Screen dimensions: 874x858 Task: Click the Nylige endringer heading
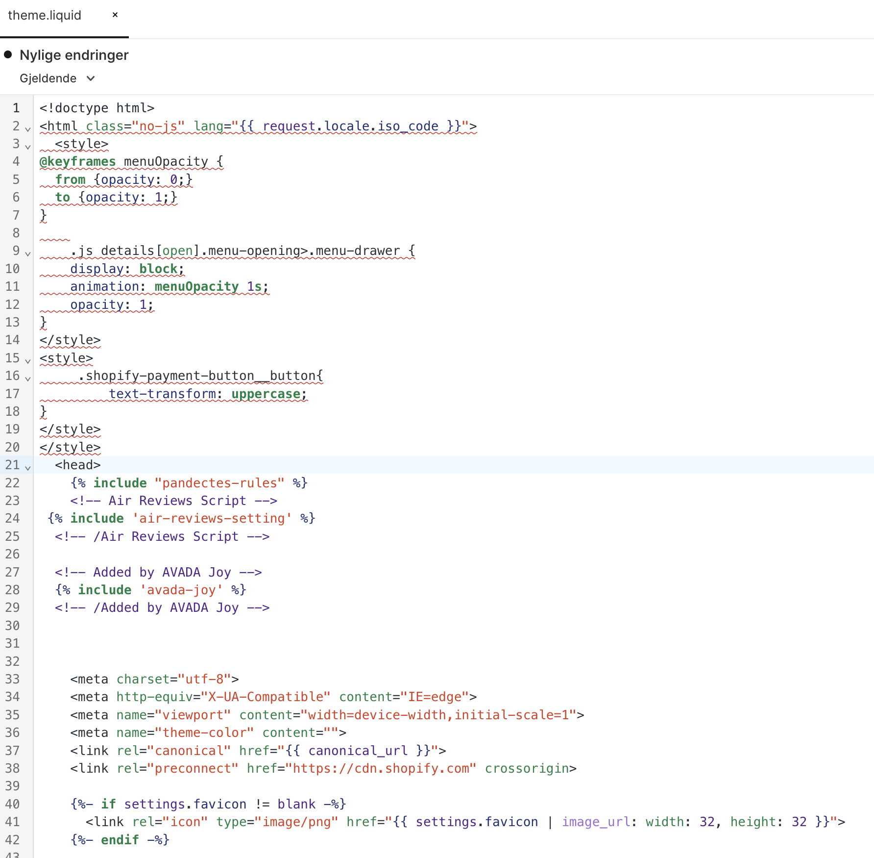pyautogui.click(x=74, y=55)
